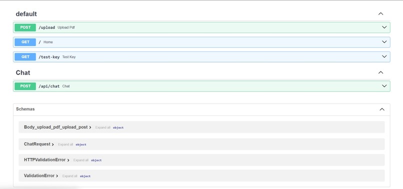Click the root / endpoint path
Image resolution: width=403 pixels, height=189 pixels.
point(39,42)
